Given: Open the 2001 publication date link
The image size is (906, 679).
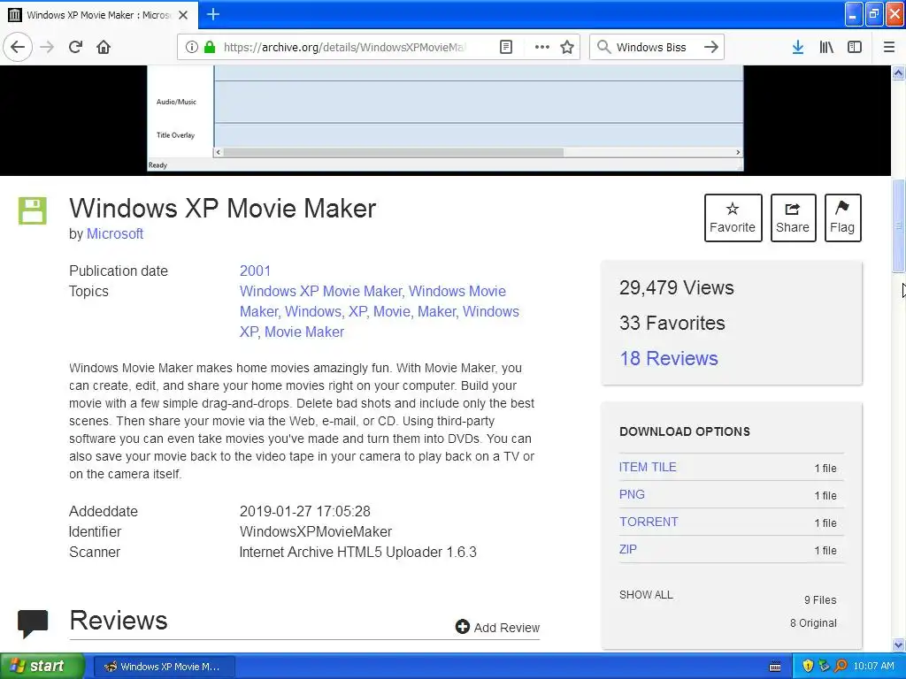Looking at the screenshot, I should 256,271.
